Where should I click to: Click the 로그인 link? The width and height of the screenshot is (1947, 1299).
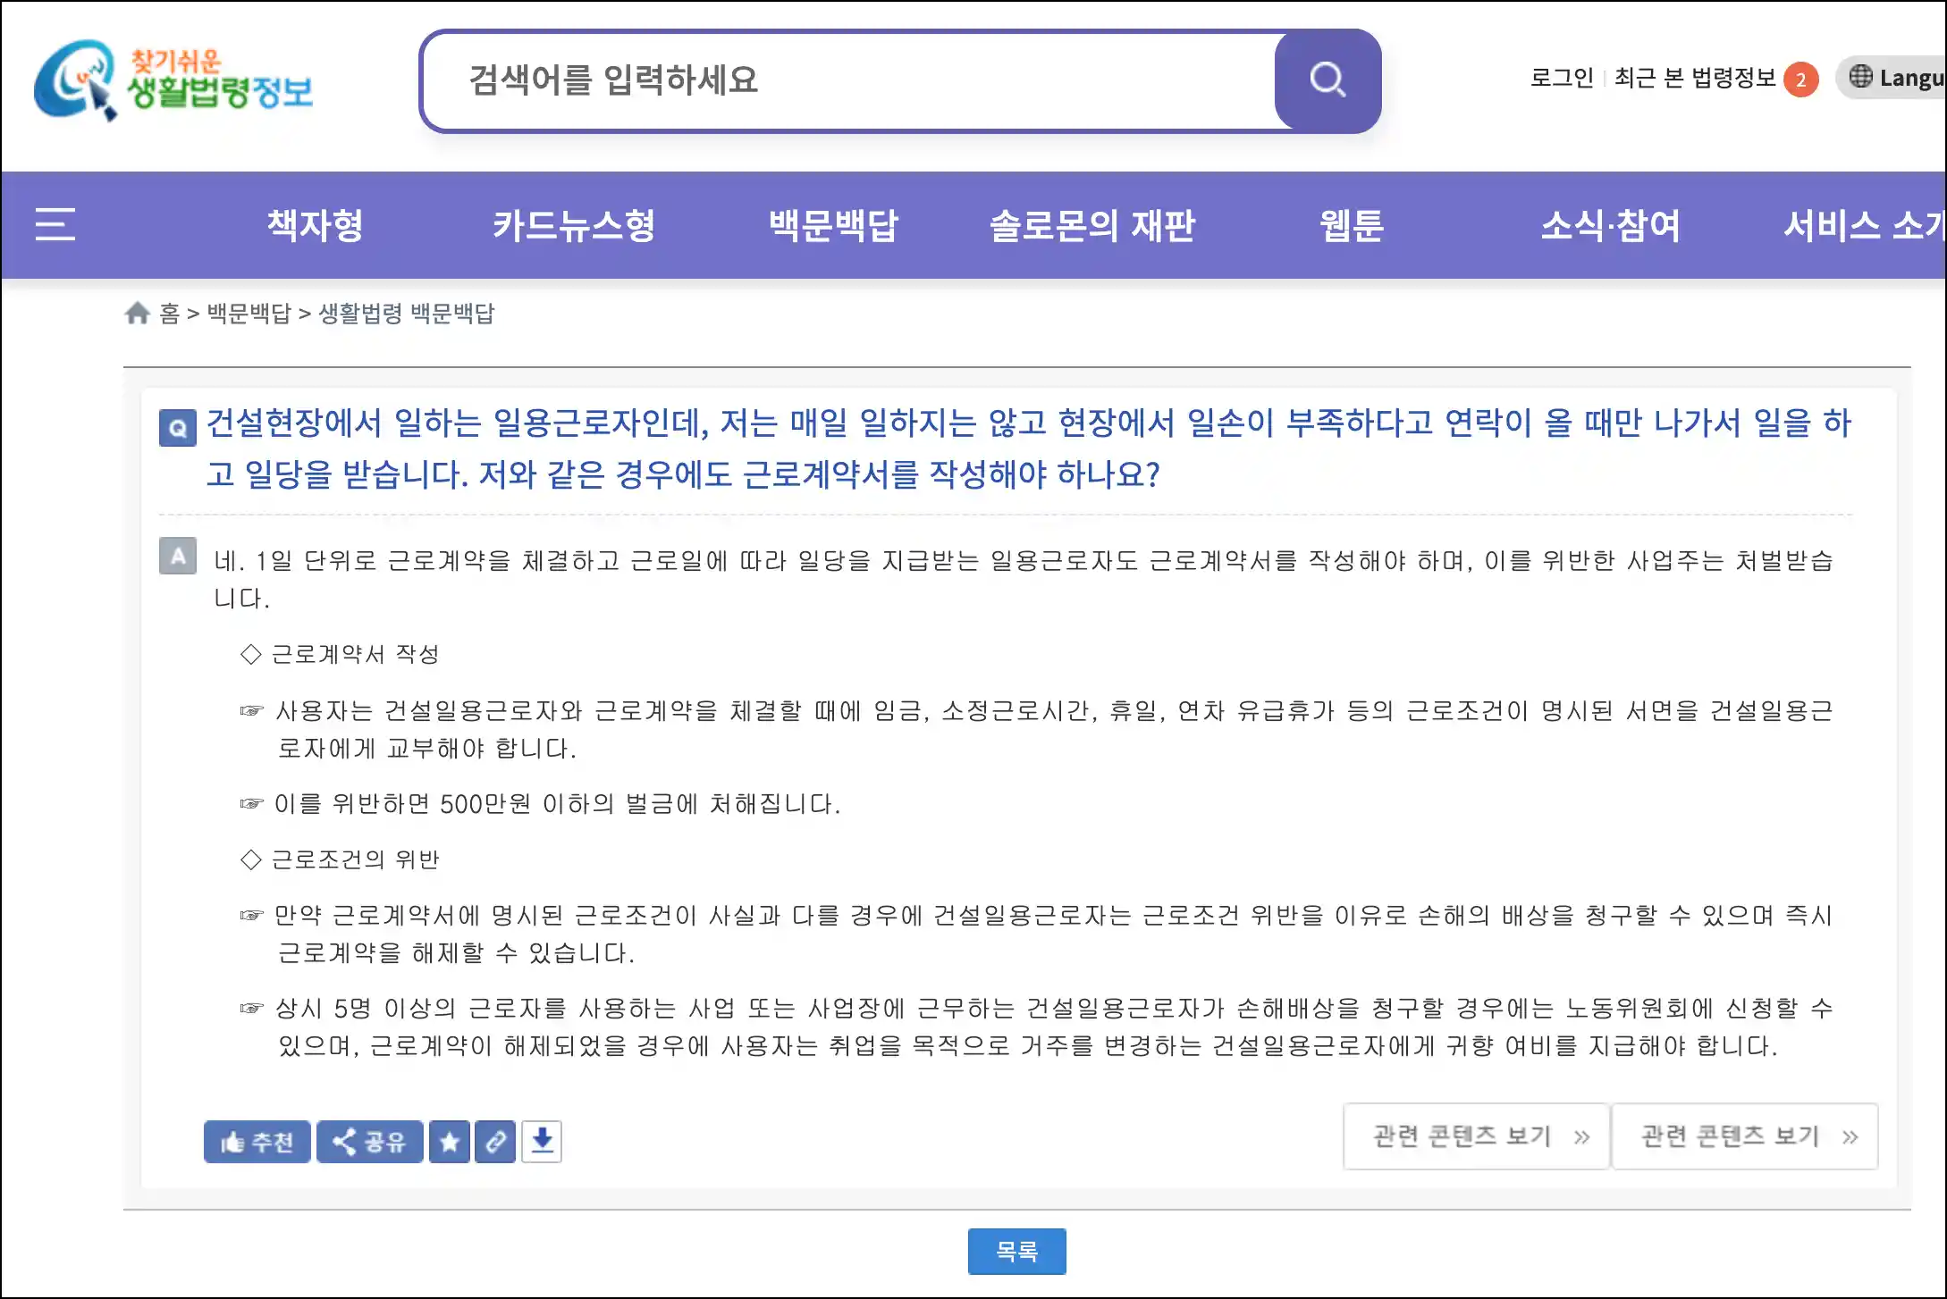pos(1562,78)
